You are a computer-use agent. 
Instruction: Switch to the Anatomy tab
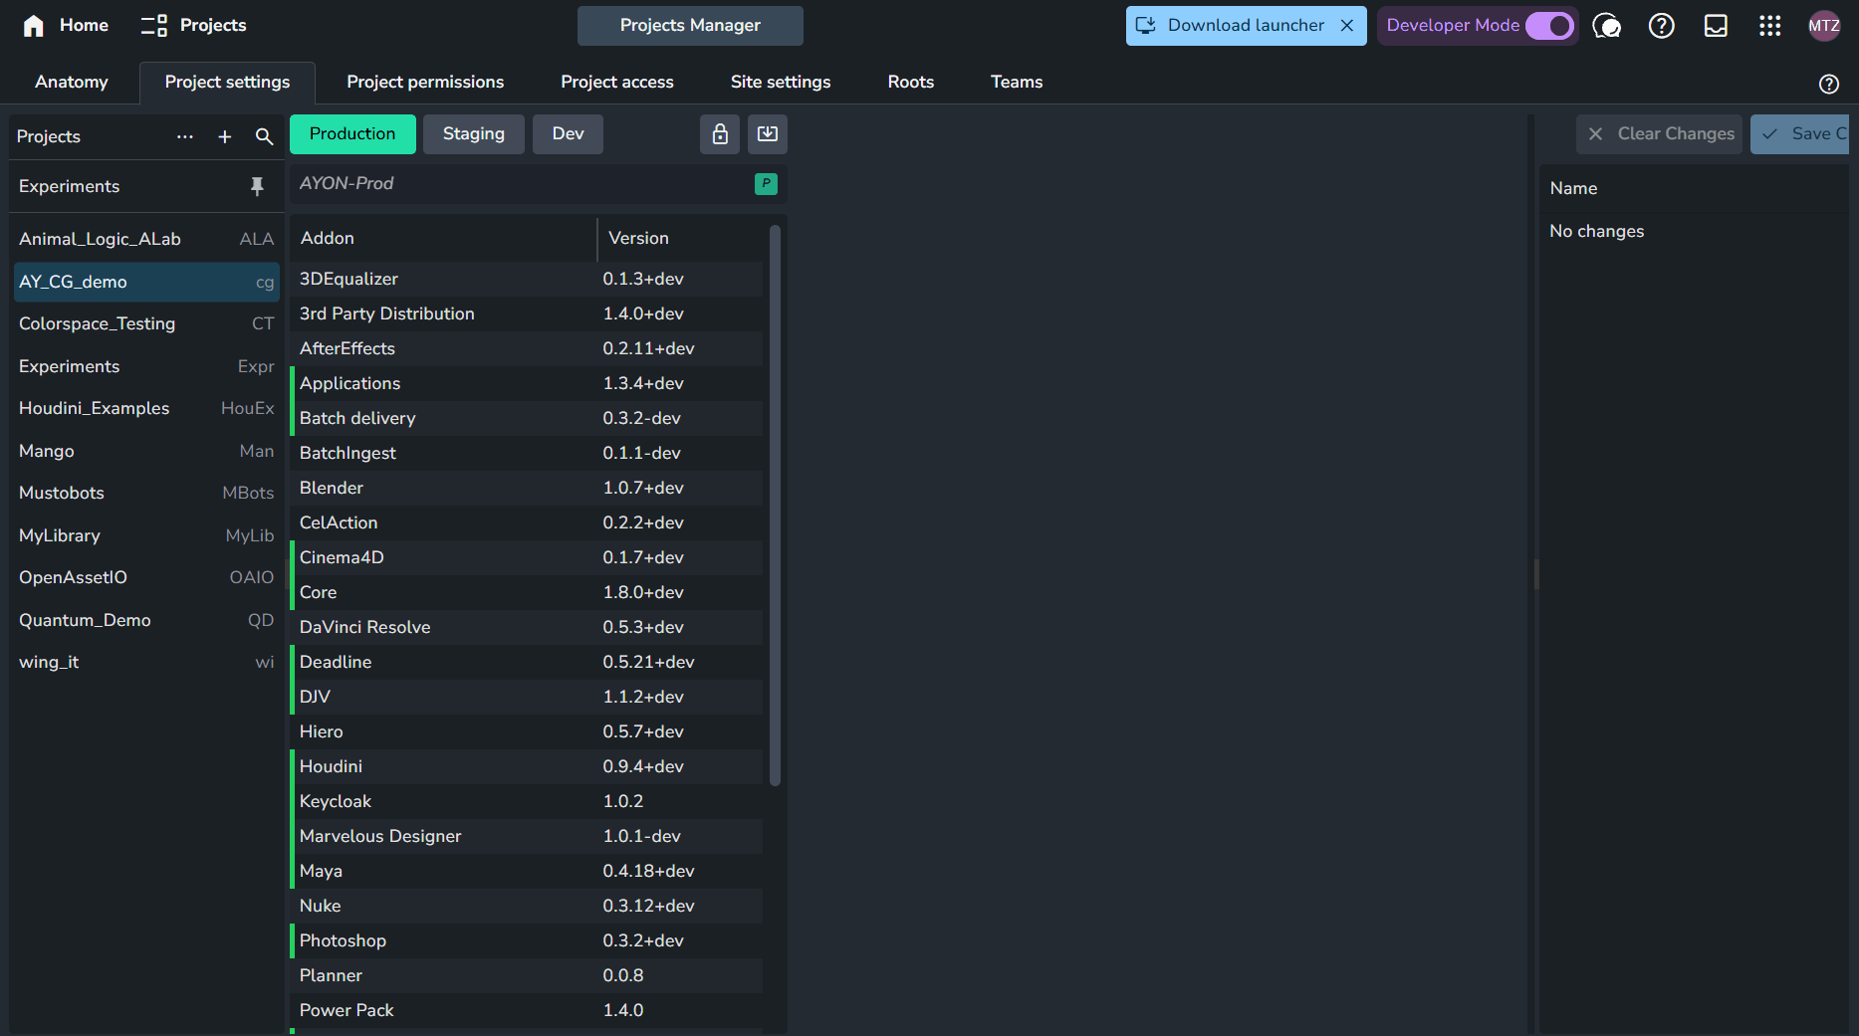pyautogui.click(x=72, y=83)
